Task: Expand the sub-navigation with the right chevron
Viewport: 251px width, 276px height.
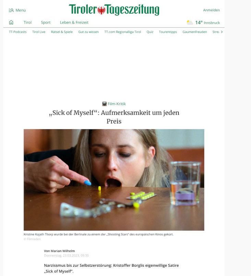Action: coord(222,32)
